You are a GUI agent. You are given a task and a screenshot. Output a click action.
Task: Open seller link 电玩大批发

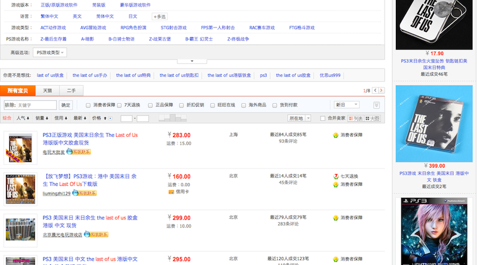point(54,152)
